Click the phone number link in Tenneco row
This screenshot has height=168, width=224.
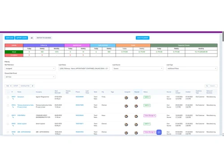(x=80, y=105)
